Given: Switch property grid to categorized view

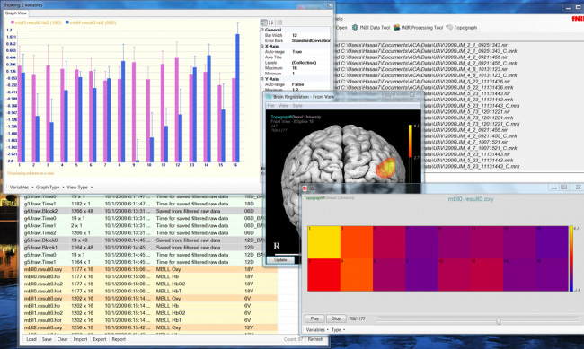Looking at the screenshot, I should click(263, 22).
